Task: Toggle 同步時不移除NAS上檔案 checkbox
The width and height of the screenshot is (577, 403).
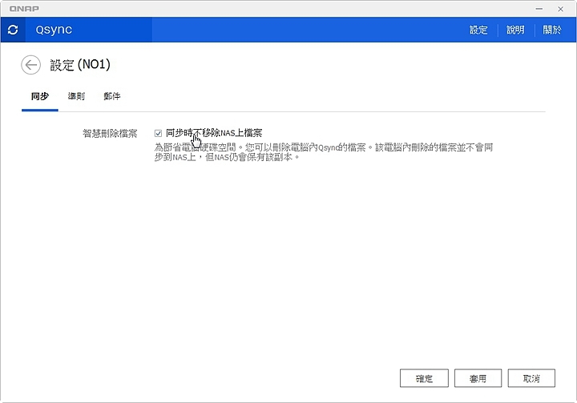Action: pyautogui.click(x=158, y=133)
